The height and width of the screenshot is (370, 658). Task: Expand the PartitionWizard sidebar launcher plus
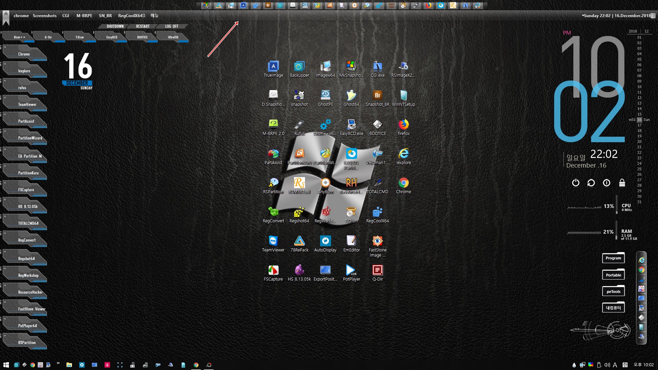click(x=5, y=131)
